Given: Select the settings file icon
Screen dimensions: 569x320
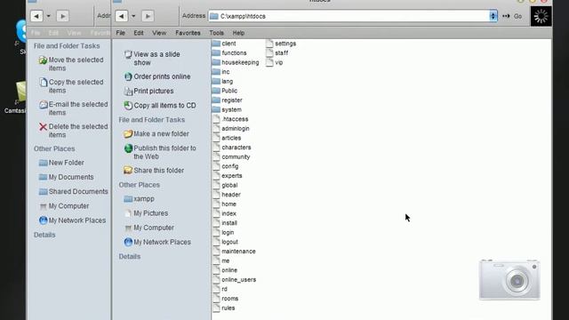Looking at the screenshot, I should pos(269,44).
